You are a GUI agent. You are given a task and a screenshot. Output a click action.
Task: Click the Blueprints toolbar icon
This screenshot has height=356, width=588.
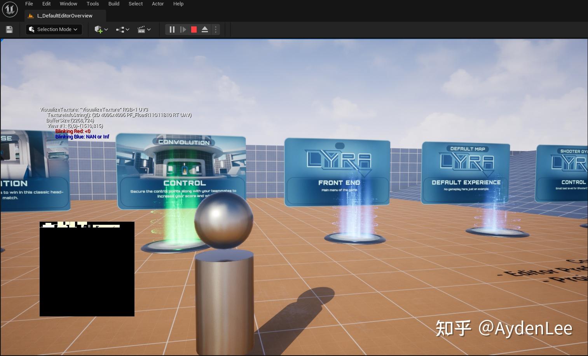point(120,29)
